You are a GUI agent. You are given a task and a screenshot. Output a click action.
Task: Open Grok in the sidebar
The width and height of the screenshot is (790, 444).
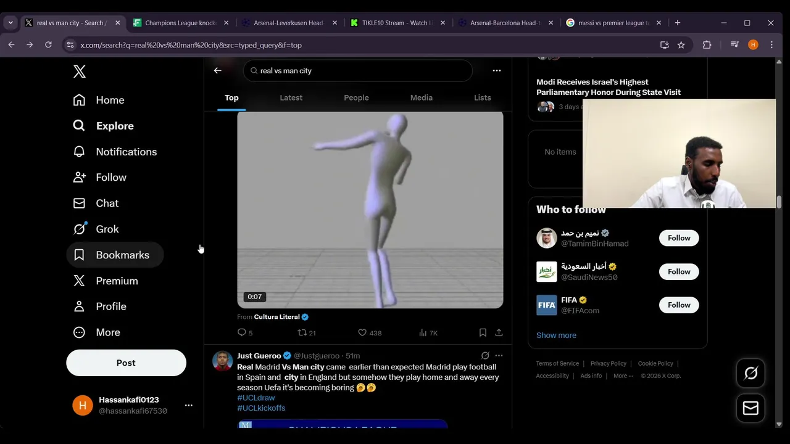[x=96, y=229]
